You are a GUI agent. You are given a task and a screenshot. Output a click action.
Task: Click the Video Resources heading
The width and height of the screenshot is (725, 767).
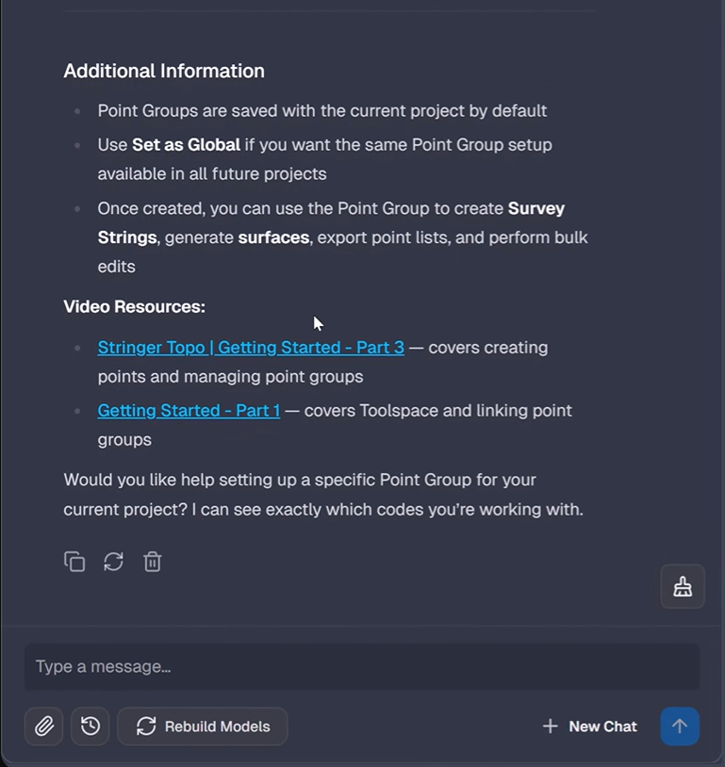pos(135,306)
